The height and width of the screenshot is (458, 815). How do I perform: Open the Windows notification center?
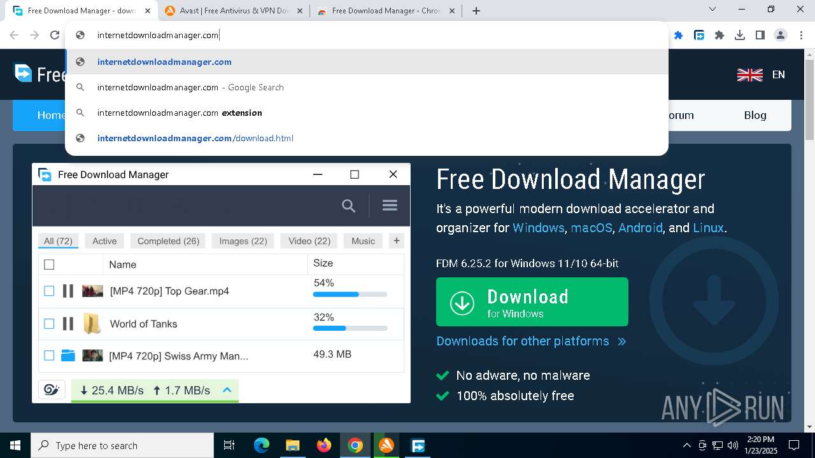(794, 445)
